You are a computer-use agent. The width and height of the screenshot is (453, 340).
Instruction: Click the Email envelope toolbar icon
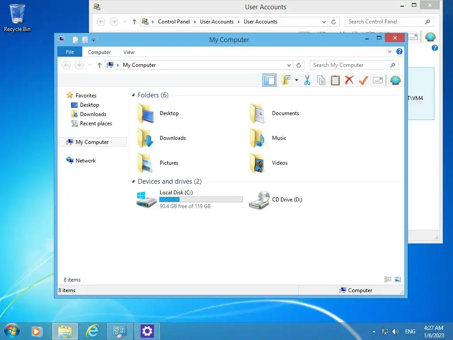tap(378, 80)
